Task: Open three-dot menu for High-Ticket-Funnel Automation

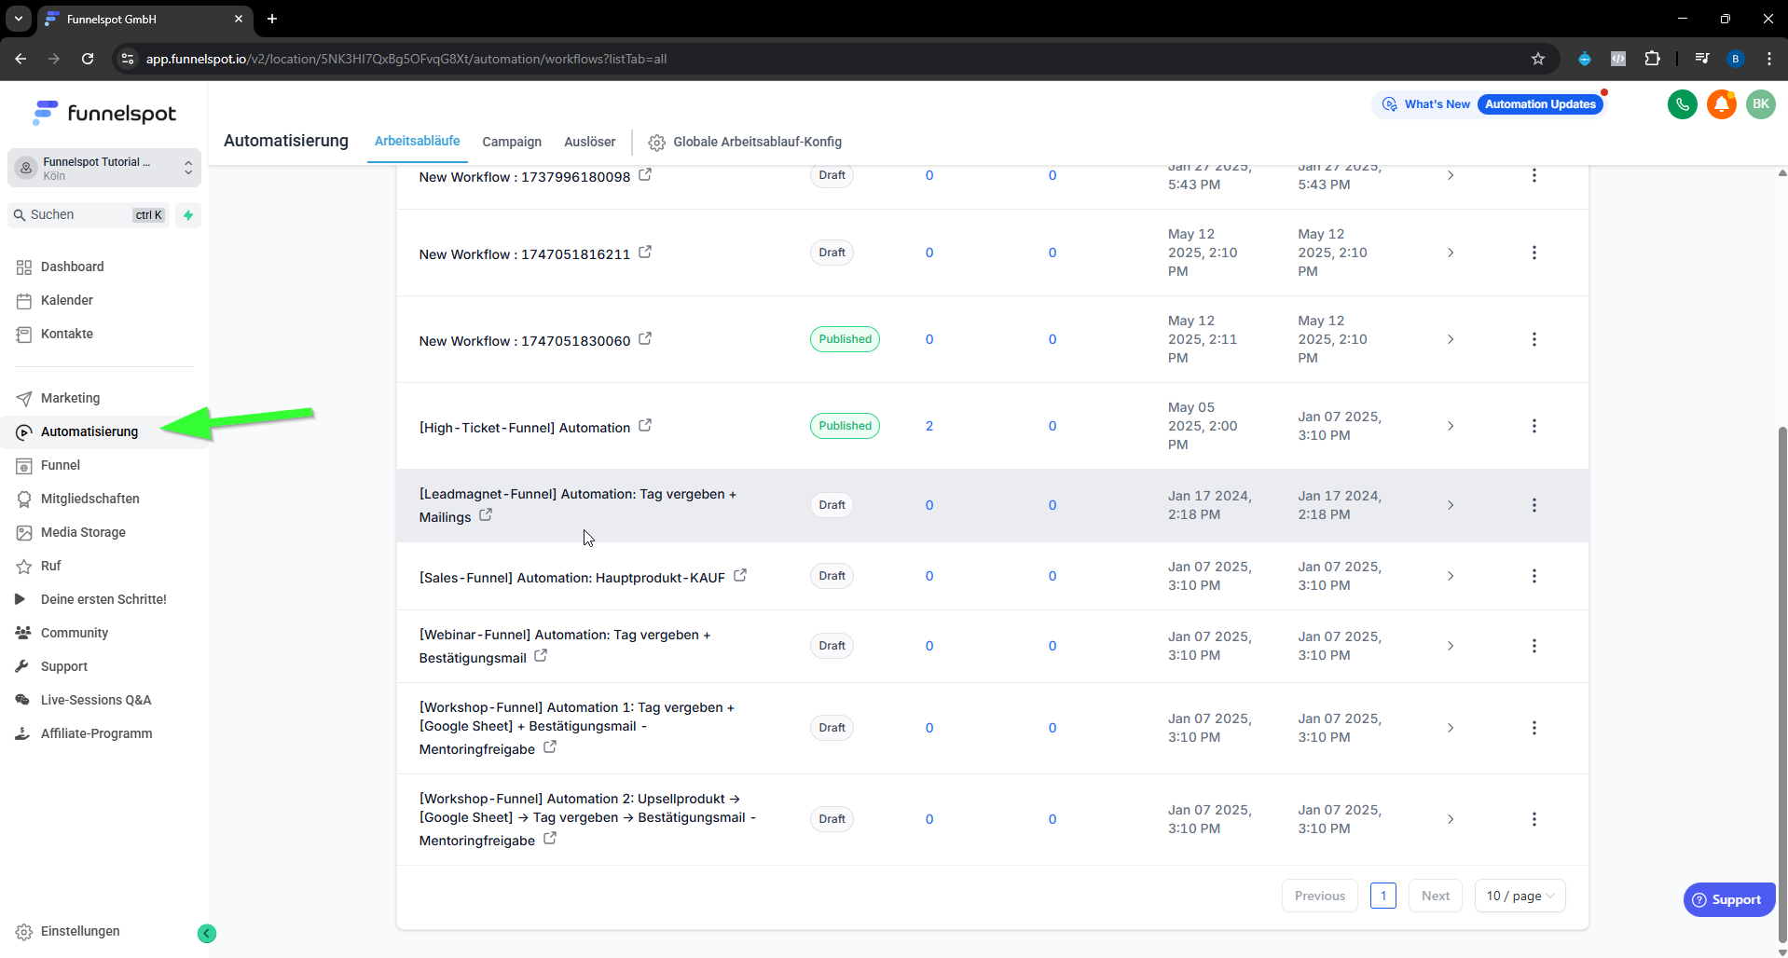Action: click(1534, 426)
